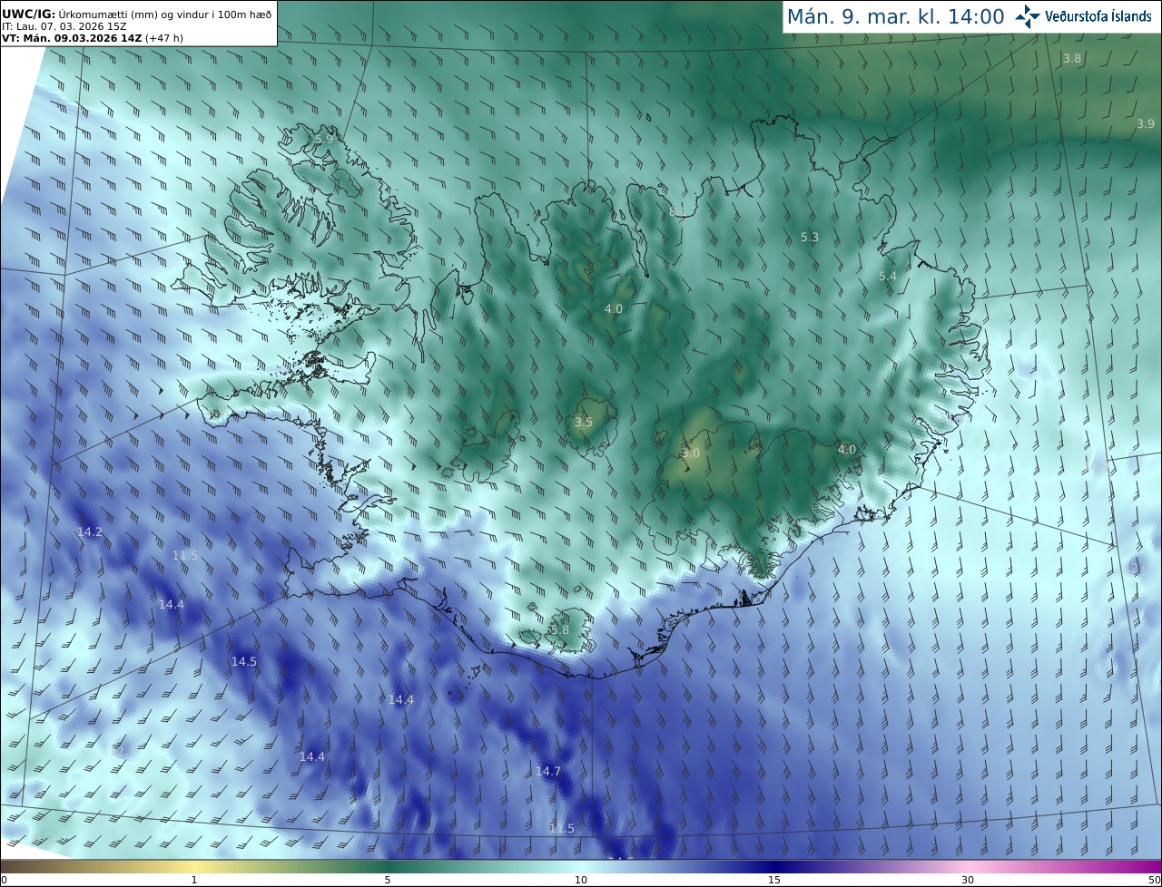Click the 50 tick label on the scale

click(x=1154, y=880)
